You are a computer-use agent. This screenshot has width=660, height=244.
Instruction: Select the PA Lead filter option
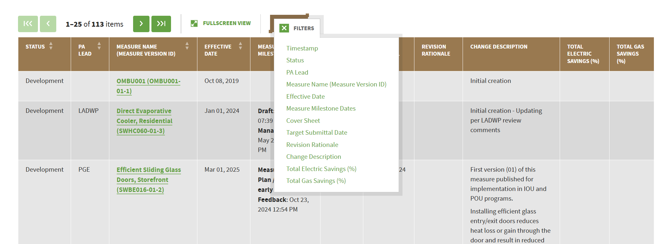(x=297, y=72)
